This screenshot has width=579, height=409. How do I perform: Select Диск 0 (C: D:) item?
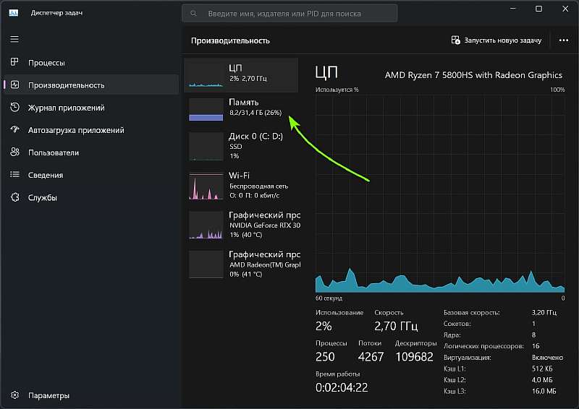pos(241,146)
